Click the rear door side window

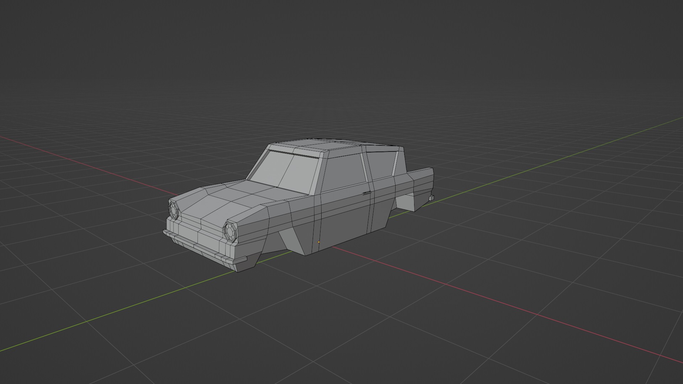click(381, 164)
